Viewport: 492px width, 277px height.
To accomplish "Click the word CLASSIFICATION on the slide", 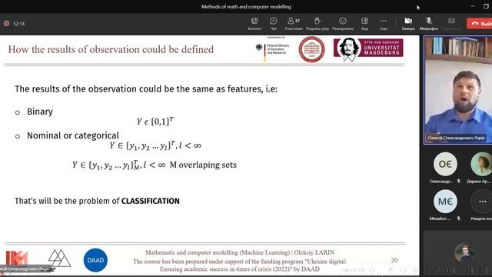I will 151,201.
